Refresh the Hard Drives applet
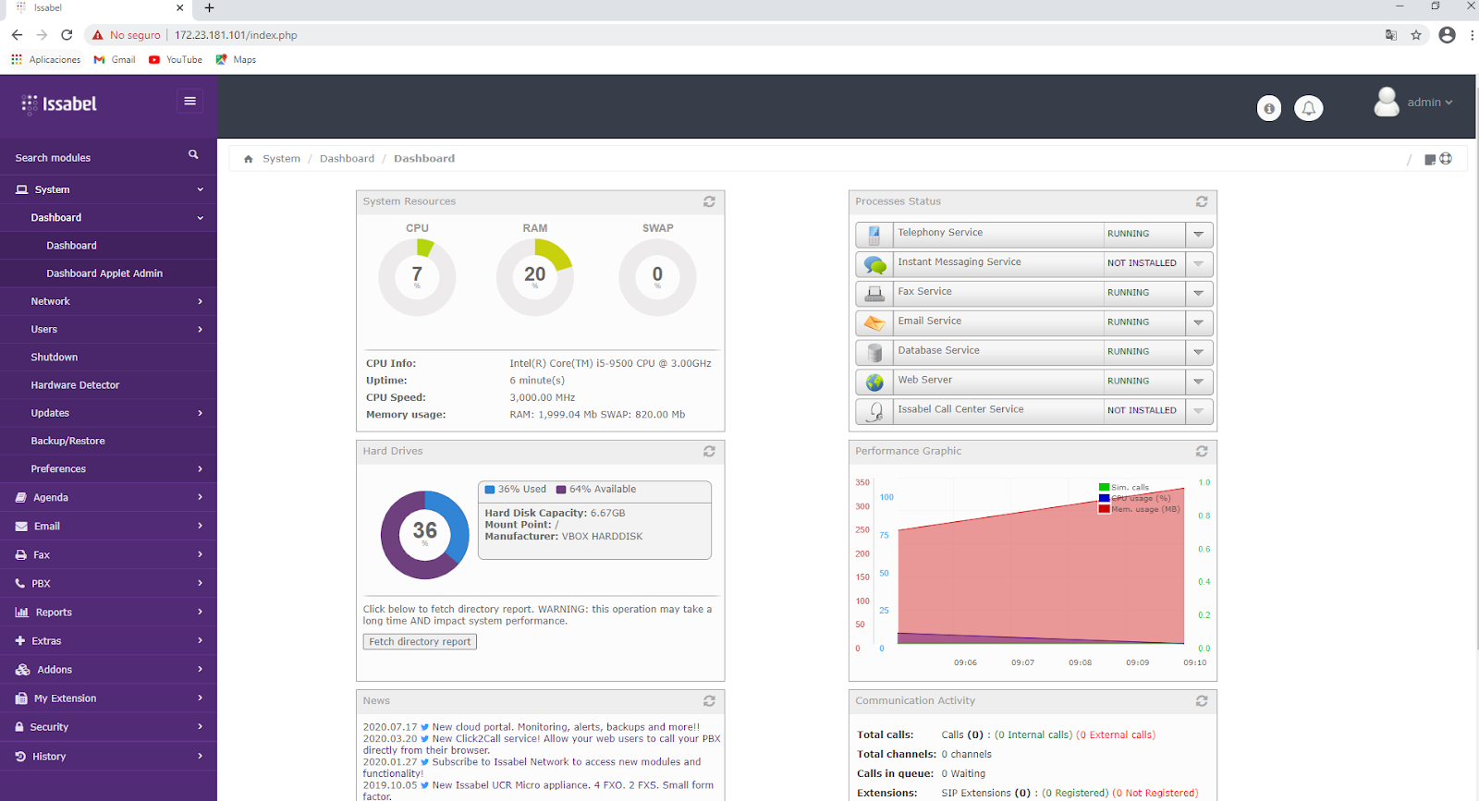 click(709, 451)
